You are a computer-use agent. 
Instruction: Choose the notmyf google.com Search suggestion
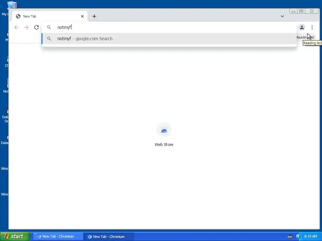tap(169, 39)
